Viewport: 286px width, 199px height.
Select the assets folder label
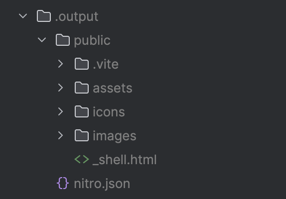coord(113,88)
